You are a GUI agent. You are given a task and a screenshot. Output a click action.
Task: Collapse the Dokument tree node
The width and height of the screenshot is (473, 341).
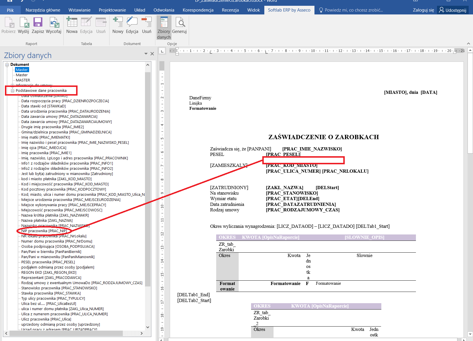point(7,65)
